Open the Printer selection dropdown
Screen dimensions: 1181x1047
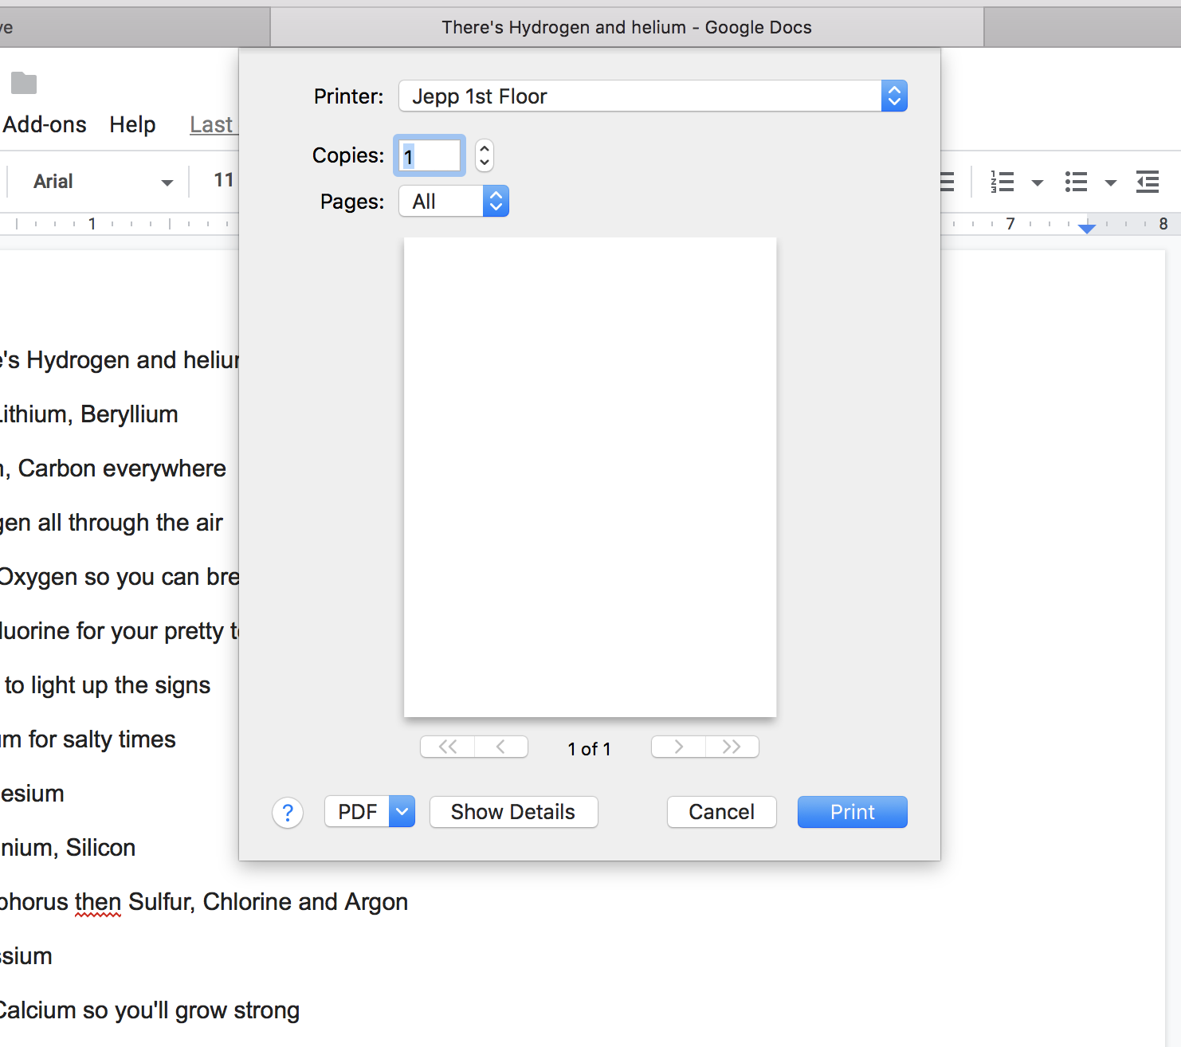click(x=894, y=96)
